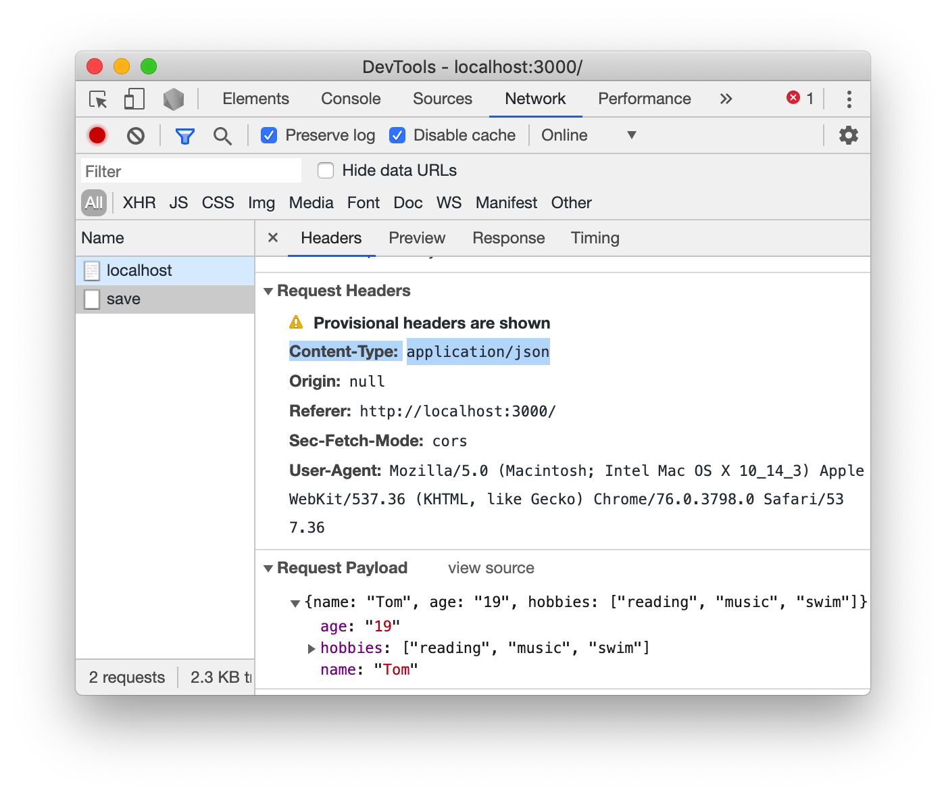Filter requests by Doc
Viewport: 946px width, 795px height.
coord(408,203)
